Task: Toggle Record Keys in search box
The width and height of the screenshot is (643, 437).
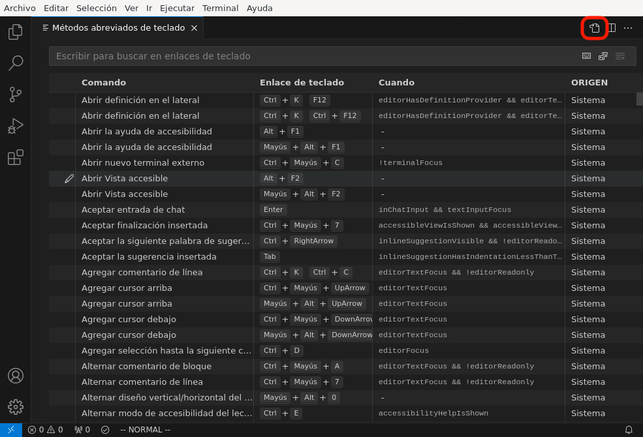Action: tap(586, 56)
